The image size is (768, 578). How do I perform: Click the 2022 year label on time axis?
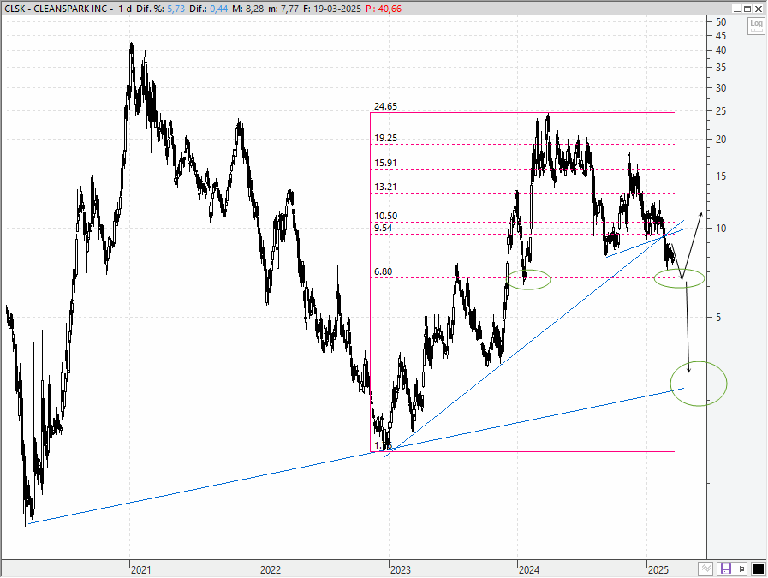[271, 569]
